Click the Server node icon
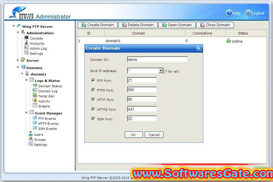The height and width of the screenshot is (182, 273). (x=23, y=60)
